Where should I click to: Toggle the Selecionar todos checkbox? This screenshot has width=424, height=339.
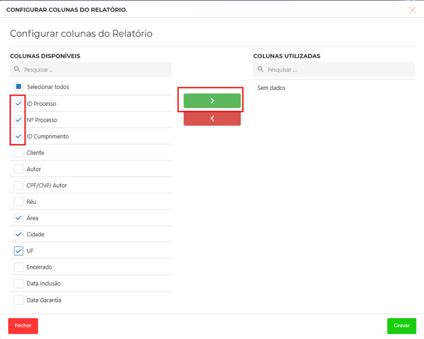tap(19, 87)
